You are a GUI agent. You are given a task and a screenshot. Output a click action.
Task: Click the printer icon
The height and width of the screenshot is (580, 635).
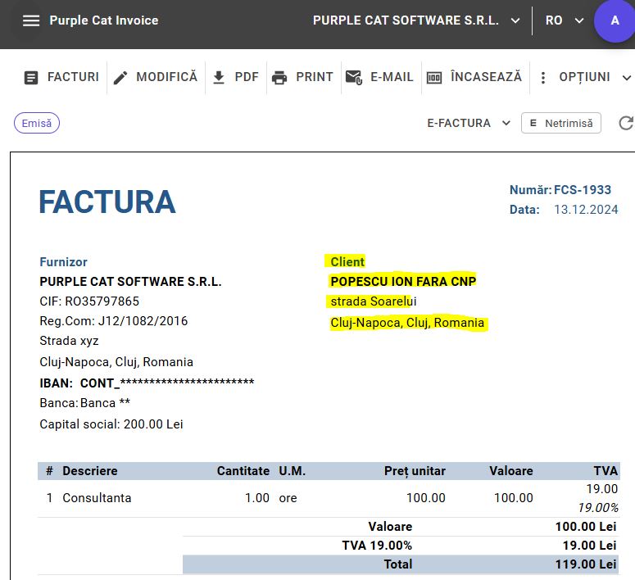pos(279,77)
